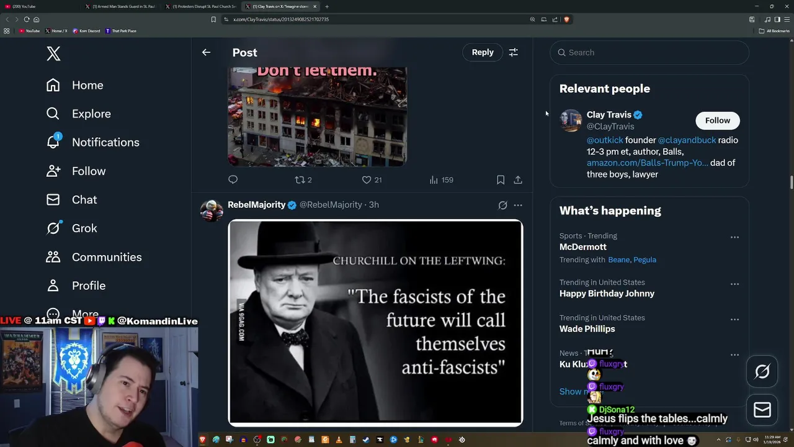The image size is (794, 447).
Task: Open the That Park Place bookmark
Action: tap(121, 31)
